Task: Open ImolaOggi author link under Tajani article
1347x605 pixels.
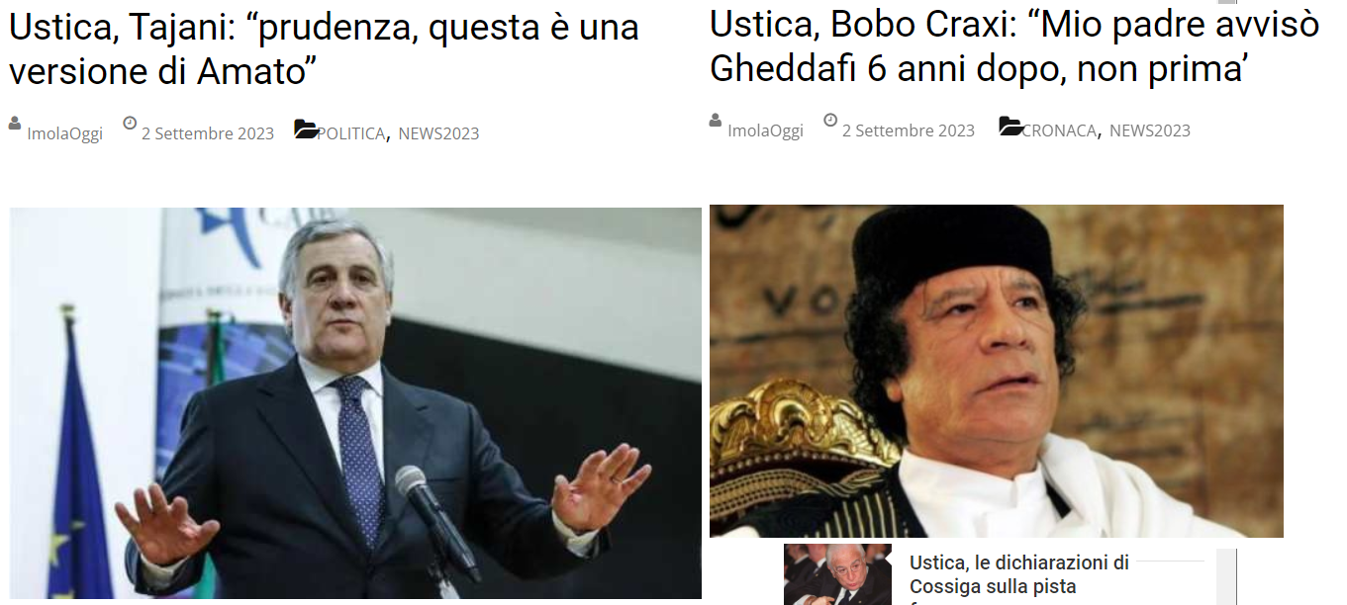Action: click(64, 133)
